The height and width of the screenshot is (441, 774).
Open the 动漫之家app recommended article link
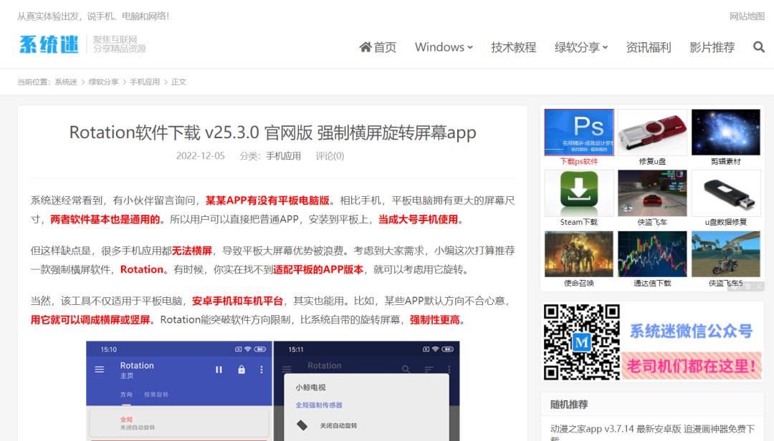pyautogui.click(x=651, y=429)
